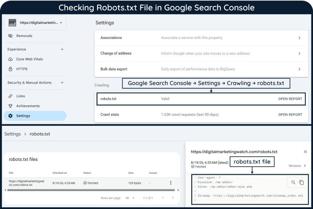
Task: Open Versions of the robots.txt file
Action: (297, 166)
